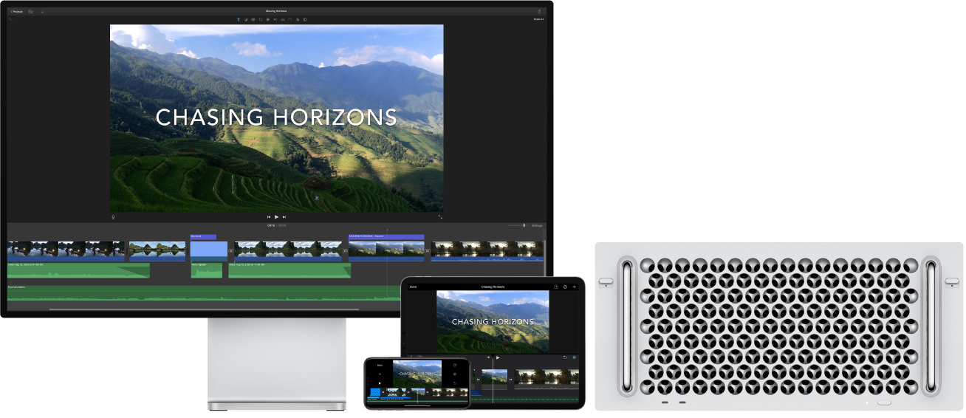Open the timeline Settings menu
The width and height of the screenshot is (966, 418).
point(537,225)
